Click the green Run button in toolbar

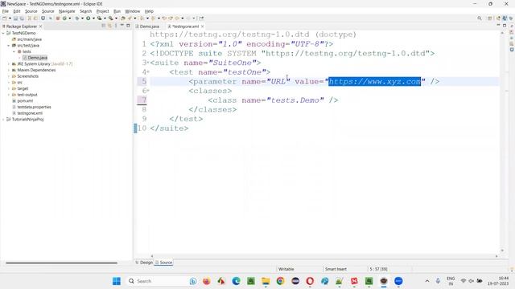tap(88, 18)
